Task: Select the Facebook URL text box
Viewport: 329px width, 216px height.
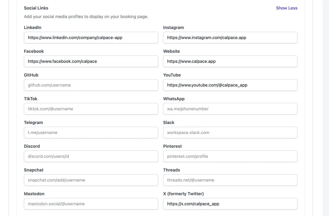Action: [x=91, y=61]
